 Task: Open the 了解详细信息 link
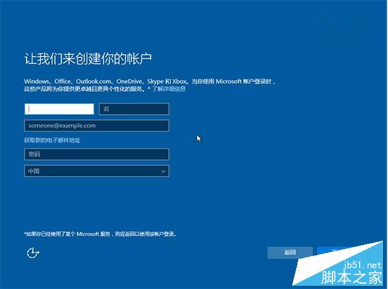click(169, 88)
